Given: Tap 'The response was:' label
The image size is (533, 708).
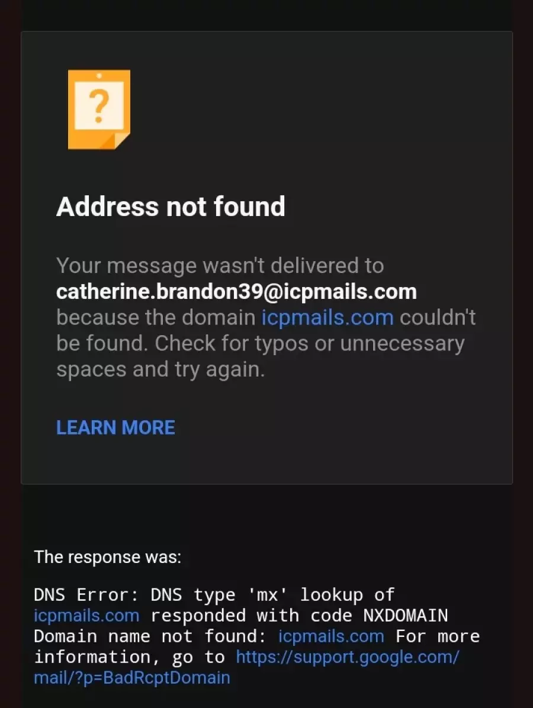Looking at the screenshot, I should (x=108, y=556).
